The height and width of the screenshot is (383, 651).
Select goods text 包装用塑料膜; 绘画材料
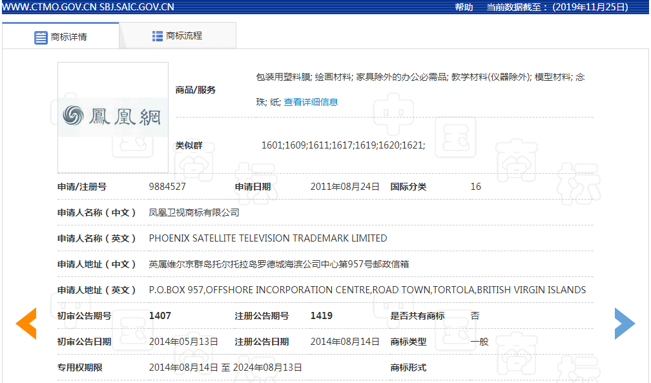tap(304, 78)
